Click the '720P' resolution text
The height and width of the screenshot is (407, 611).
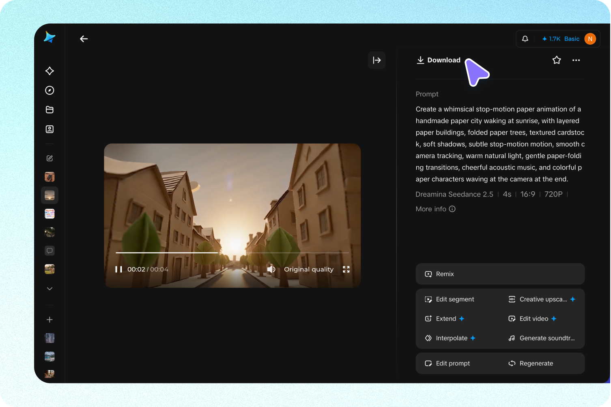click(553, 195)
